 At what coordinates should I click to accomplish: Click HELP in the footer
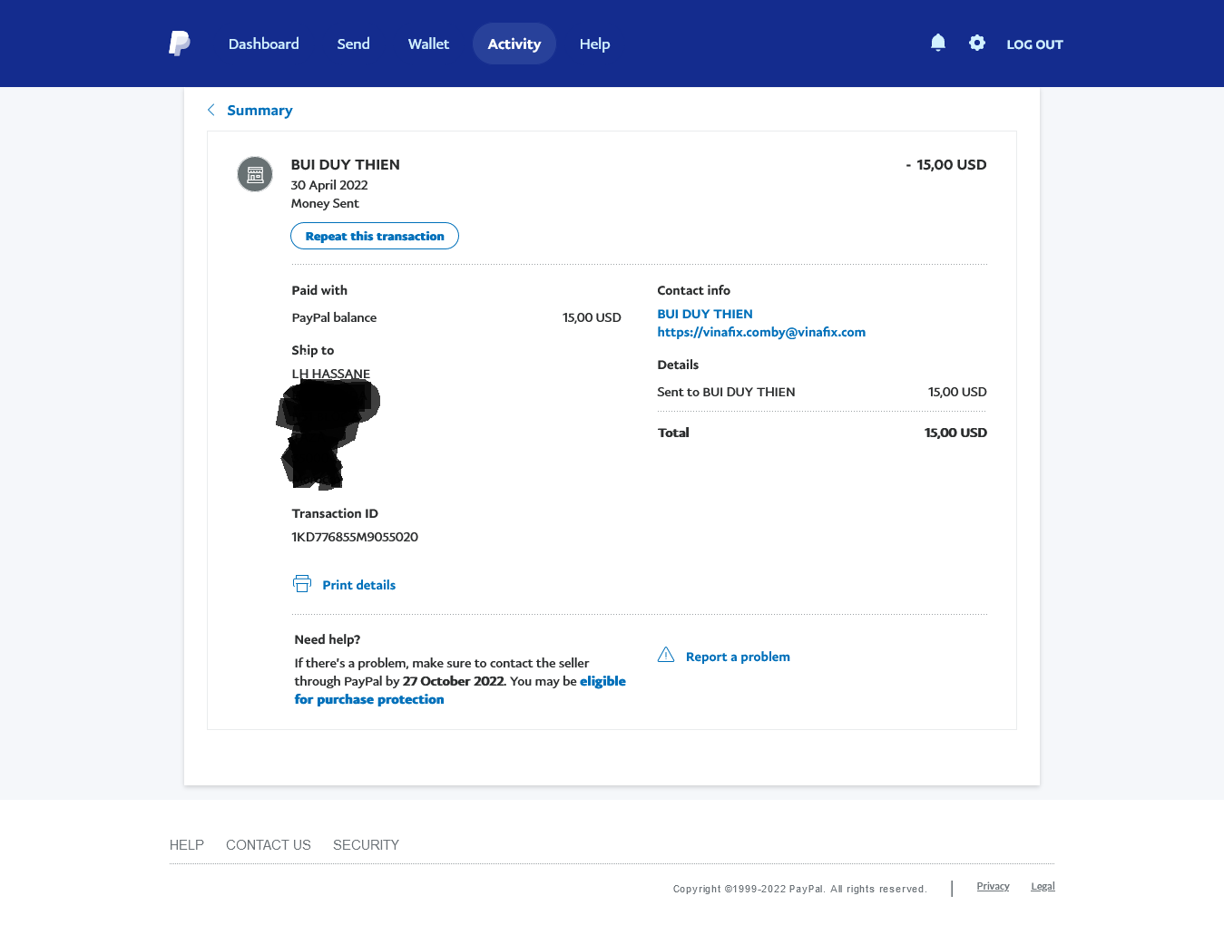click(x=187, y=844)
